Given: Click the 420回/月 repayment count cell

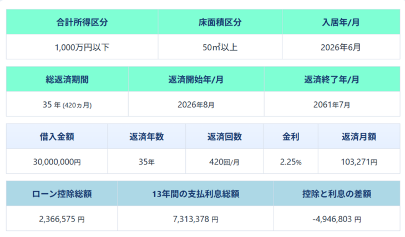Looking at the screenshot, I should click(224, 162).
